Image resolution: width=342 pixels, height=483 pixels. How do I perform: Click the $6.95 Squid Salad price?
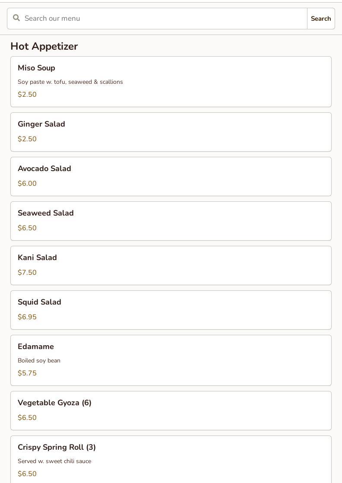click(x=27, y=317)
